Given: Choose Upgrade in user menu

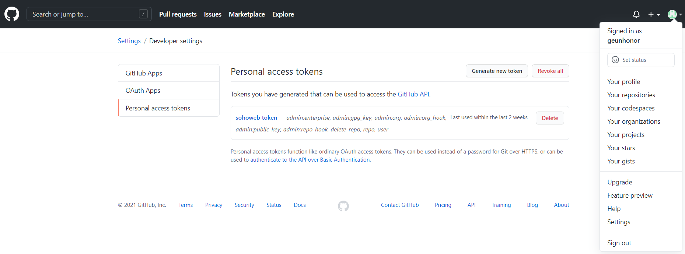Looking at the screenshot, I should point(641,182).
